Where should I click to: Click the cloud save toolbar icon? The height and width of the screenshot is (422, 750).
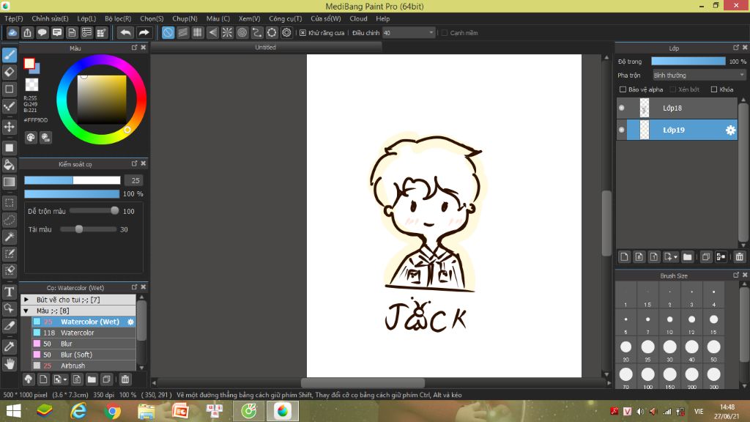pyautogui.click(x=12, y=32)
